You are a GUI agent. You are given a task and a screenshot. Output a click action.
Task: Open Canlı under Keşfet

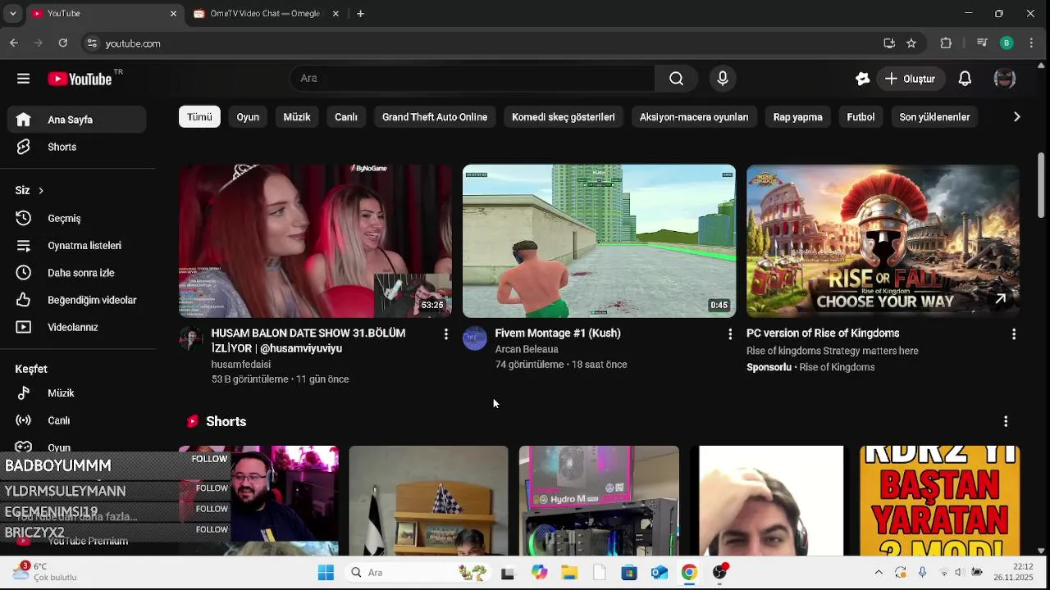click(x=77, y=420)
